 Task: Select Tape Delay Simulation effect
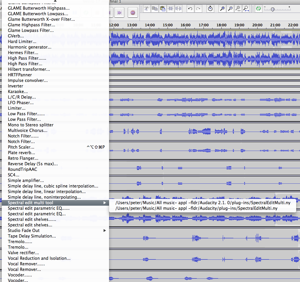(55, 236)
